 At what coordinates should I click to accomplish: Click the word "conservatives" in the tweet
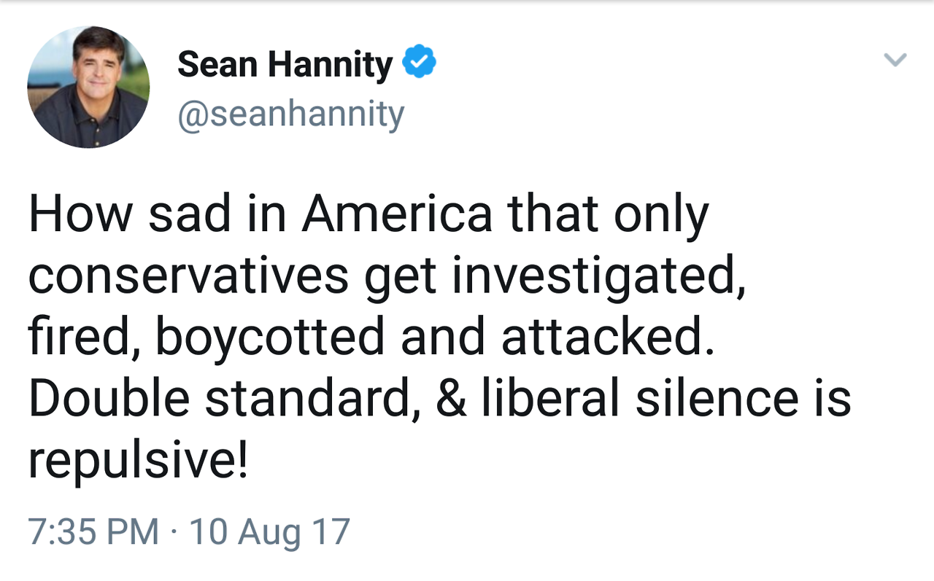point(188,277)
